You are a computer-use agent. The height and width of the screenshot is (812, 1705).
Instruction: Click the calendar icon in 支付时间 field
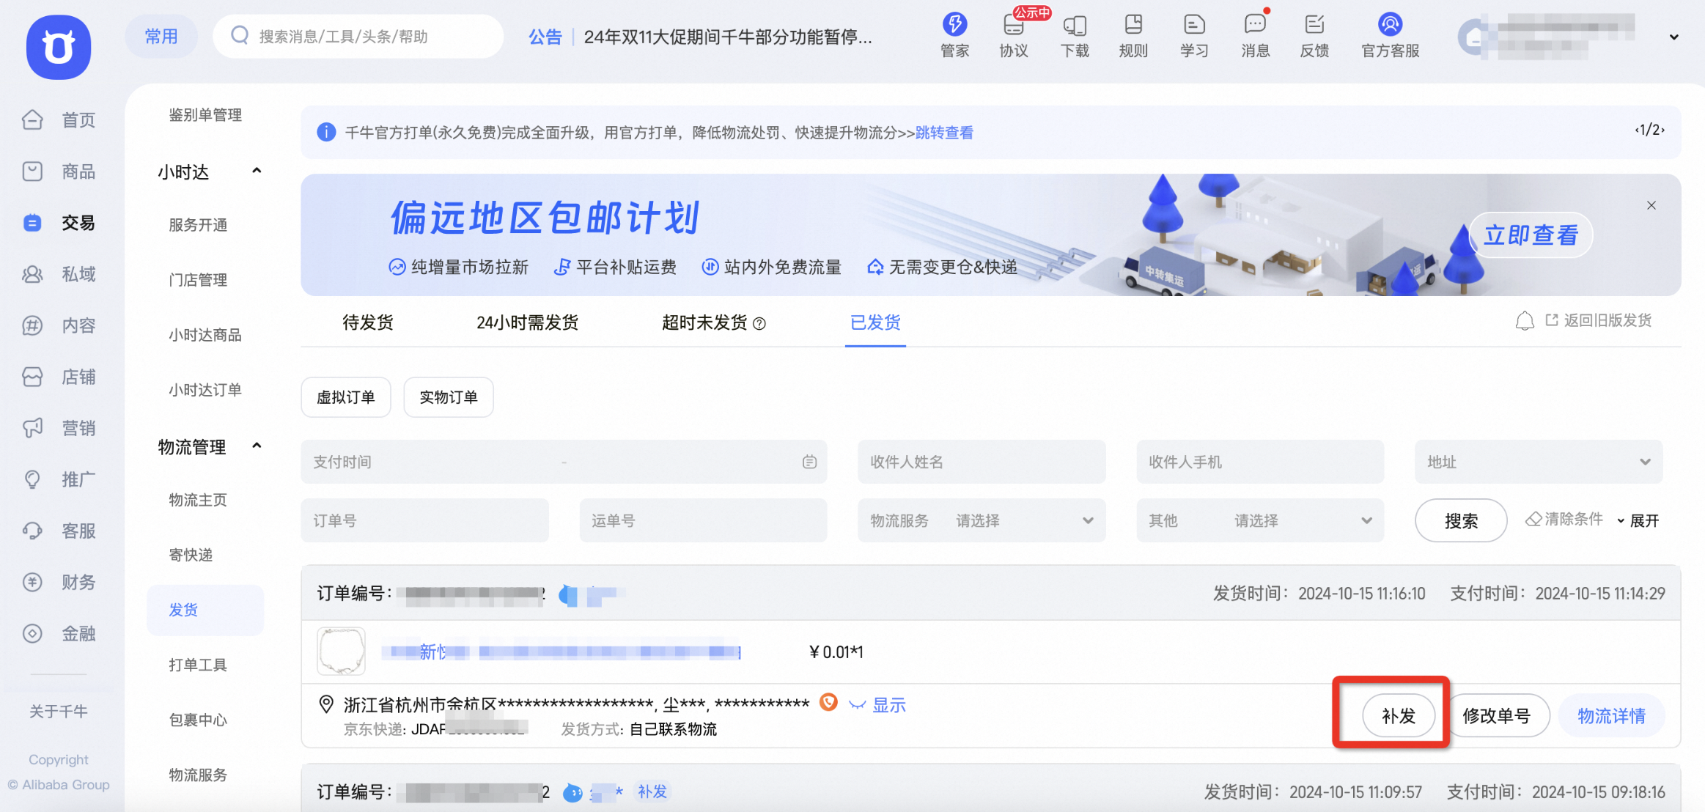[809, 462]
